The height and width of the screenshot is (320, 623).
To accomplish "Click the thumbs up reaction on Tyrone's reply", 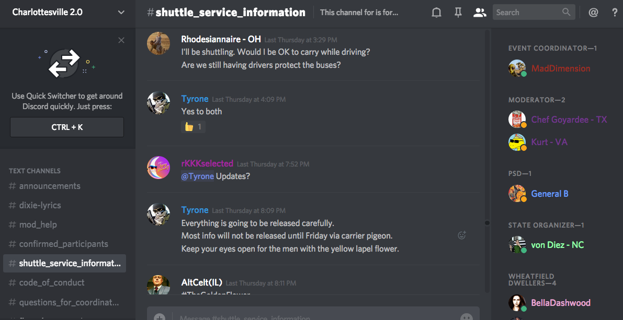I will [193, 127].
